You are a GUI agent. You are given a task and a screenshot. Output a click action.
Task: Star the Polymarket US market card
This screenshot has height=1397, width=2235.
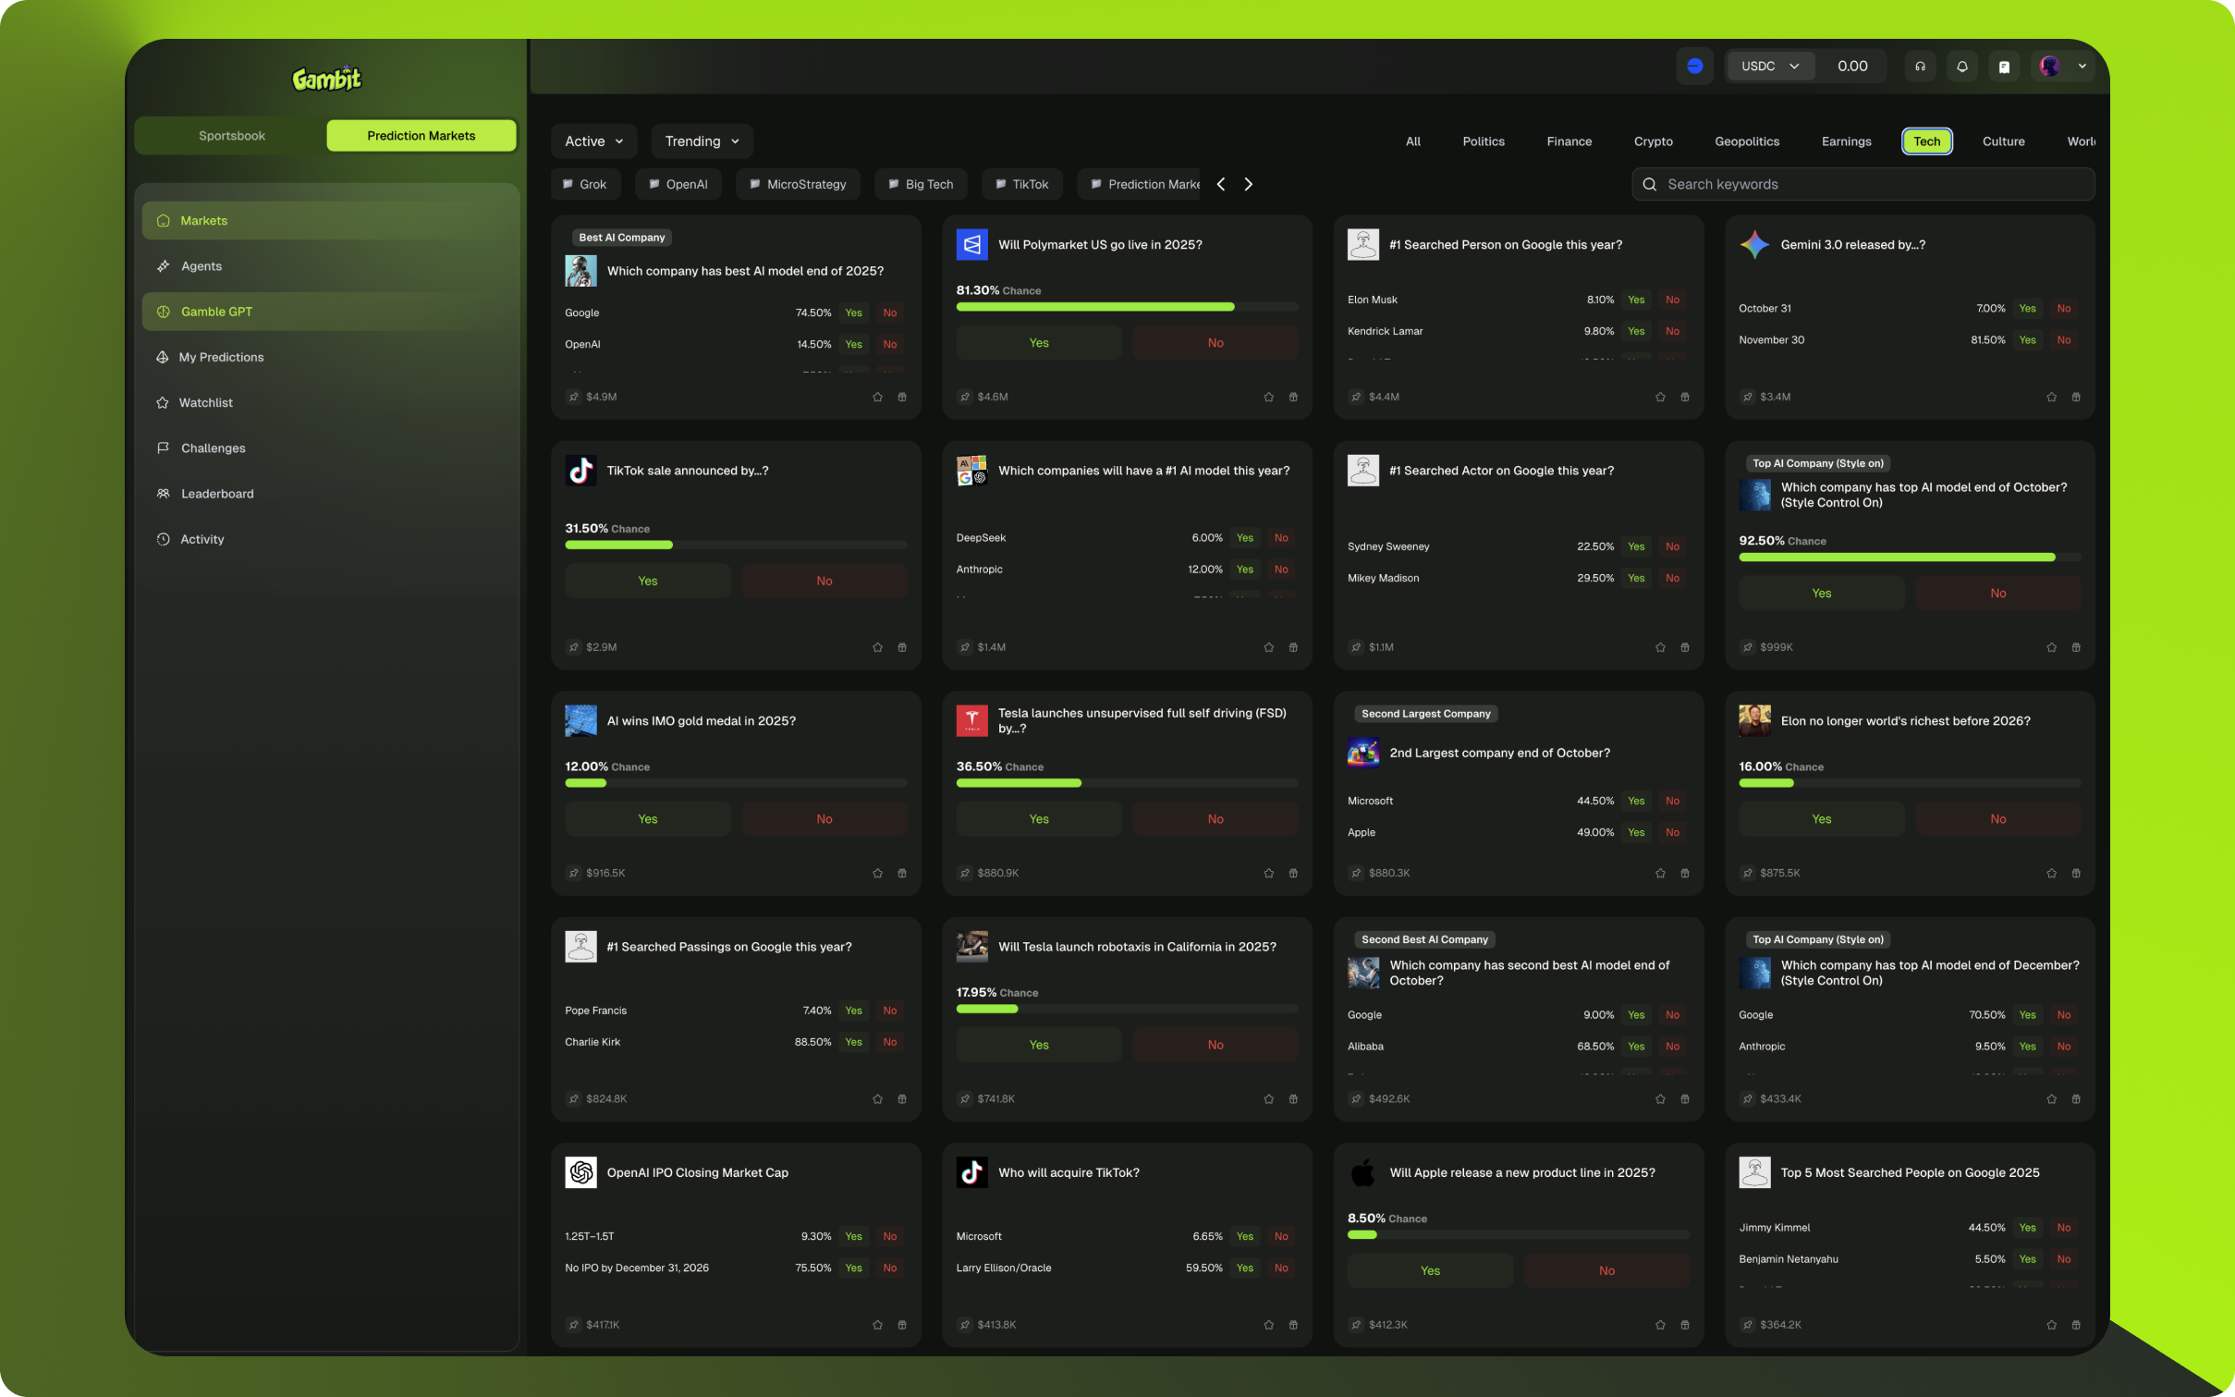[1268, 397]
